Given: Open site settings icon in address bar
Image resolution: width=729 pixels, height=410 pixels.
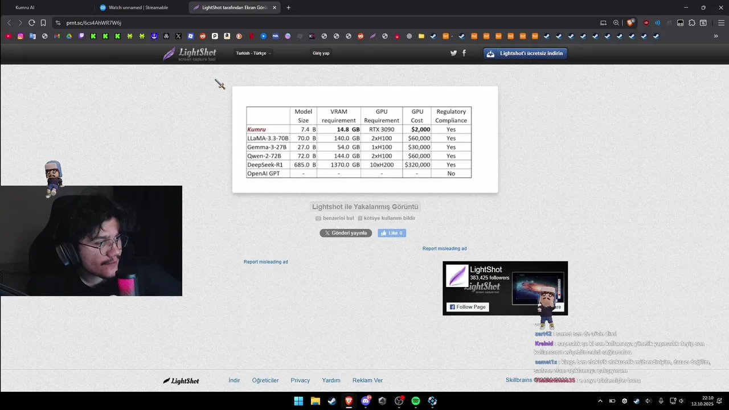Looking at the screenshot, I should [x=58, y=23].
